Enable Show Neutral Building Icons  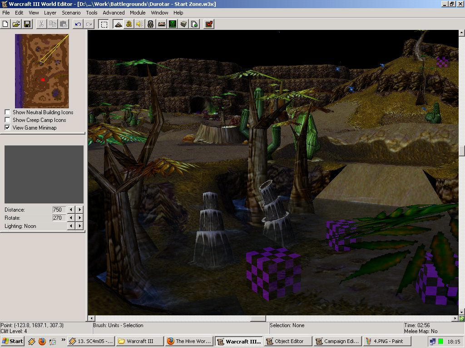7,112
